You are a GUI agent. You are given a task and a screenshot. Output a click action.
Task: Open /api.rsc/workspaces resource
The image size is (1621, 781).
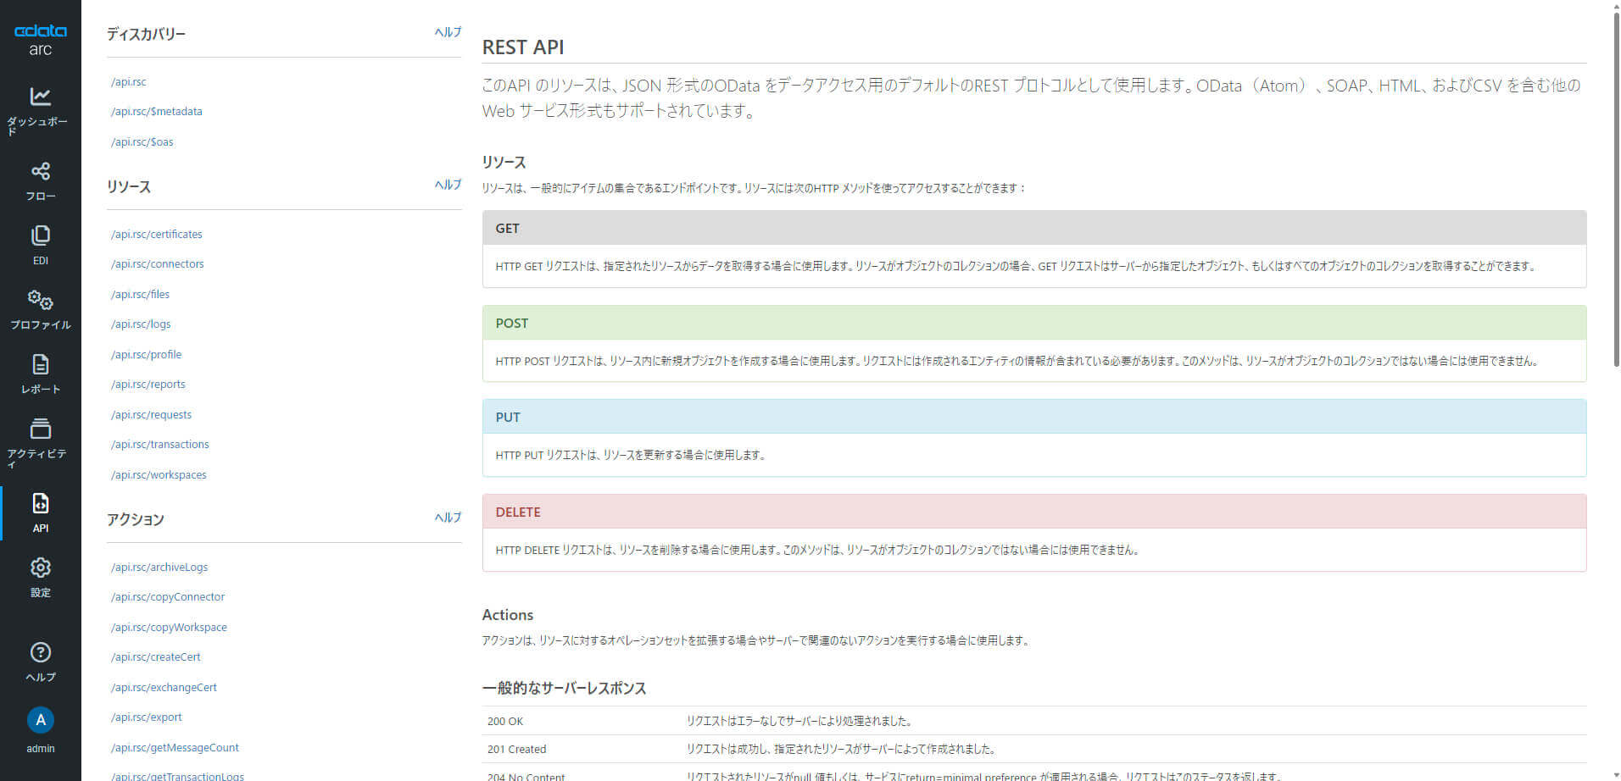click(x=159, y=475)
